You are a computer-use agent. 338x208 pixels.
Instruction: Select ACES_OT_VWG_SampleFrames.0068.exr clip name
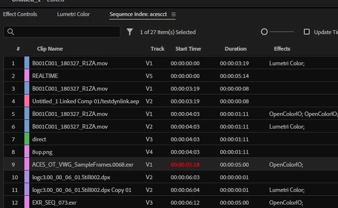pyautogui.click(x=83, y=165)
